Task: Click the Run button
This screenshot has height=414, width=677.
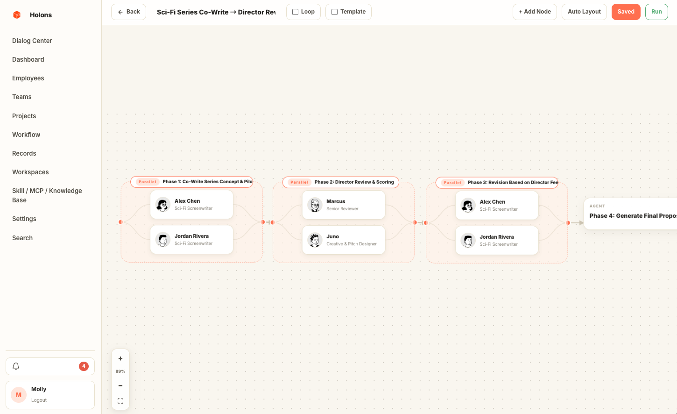Action: point(656,12)
